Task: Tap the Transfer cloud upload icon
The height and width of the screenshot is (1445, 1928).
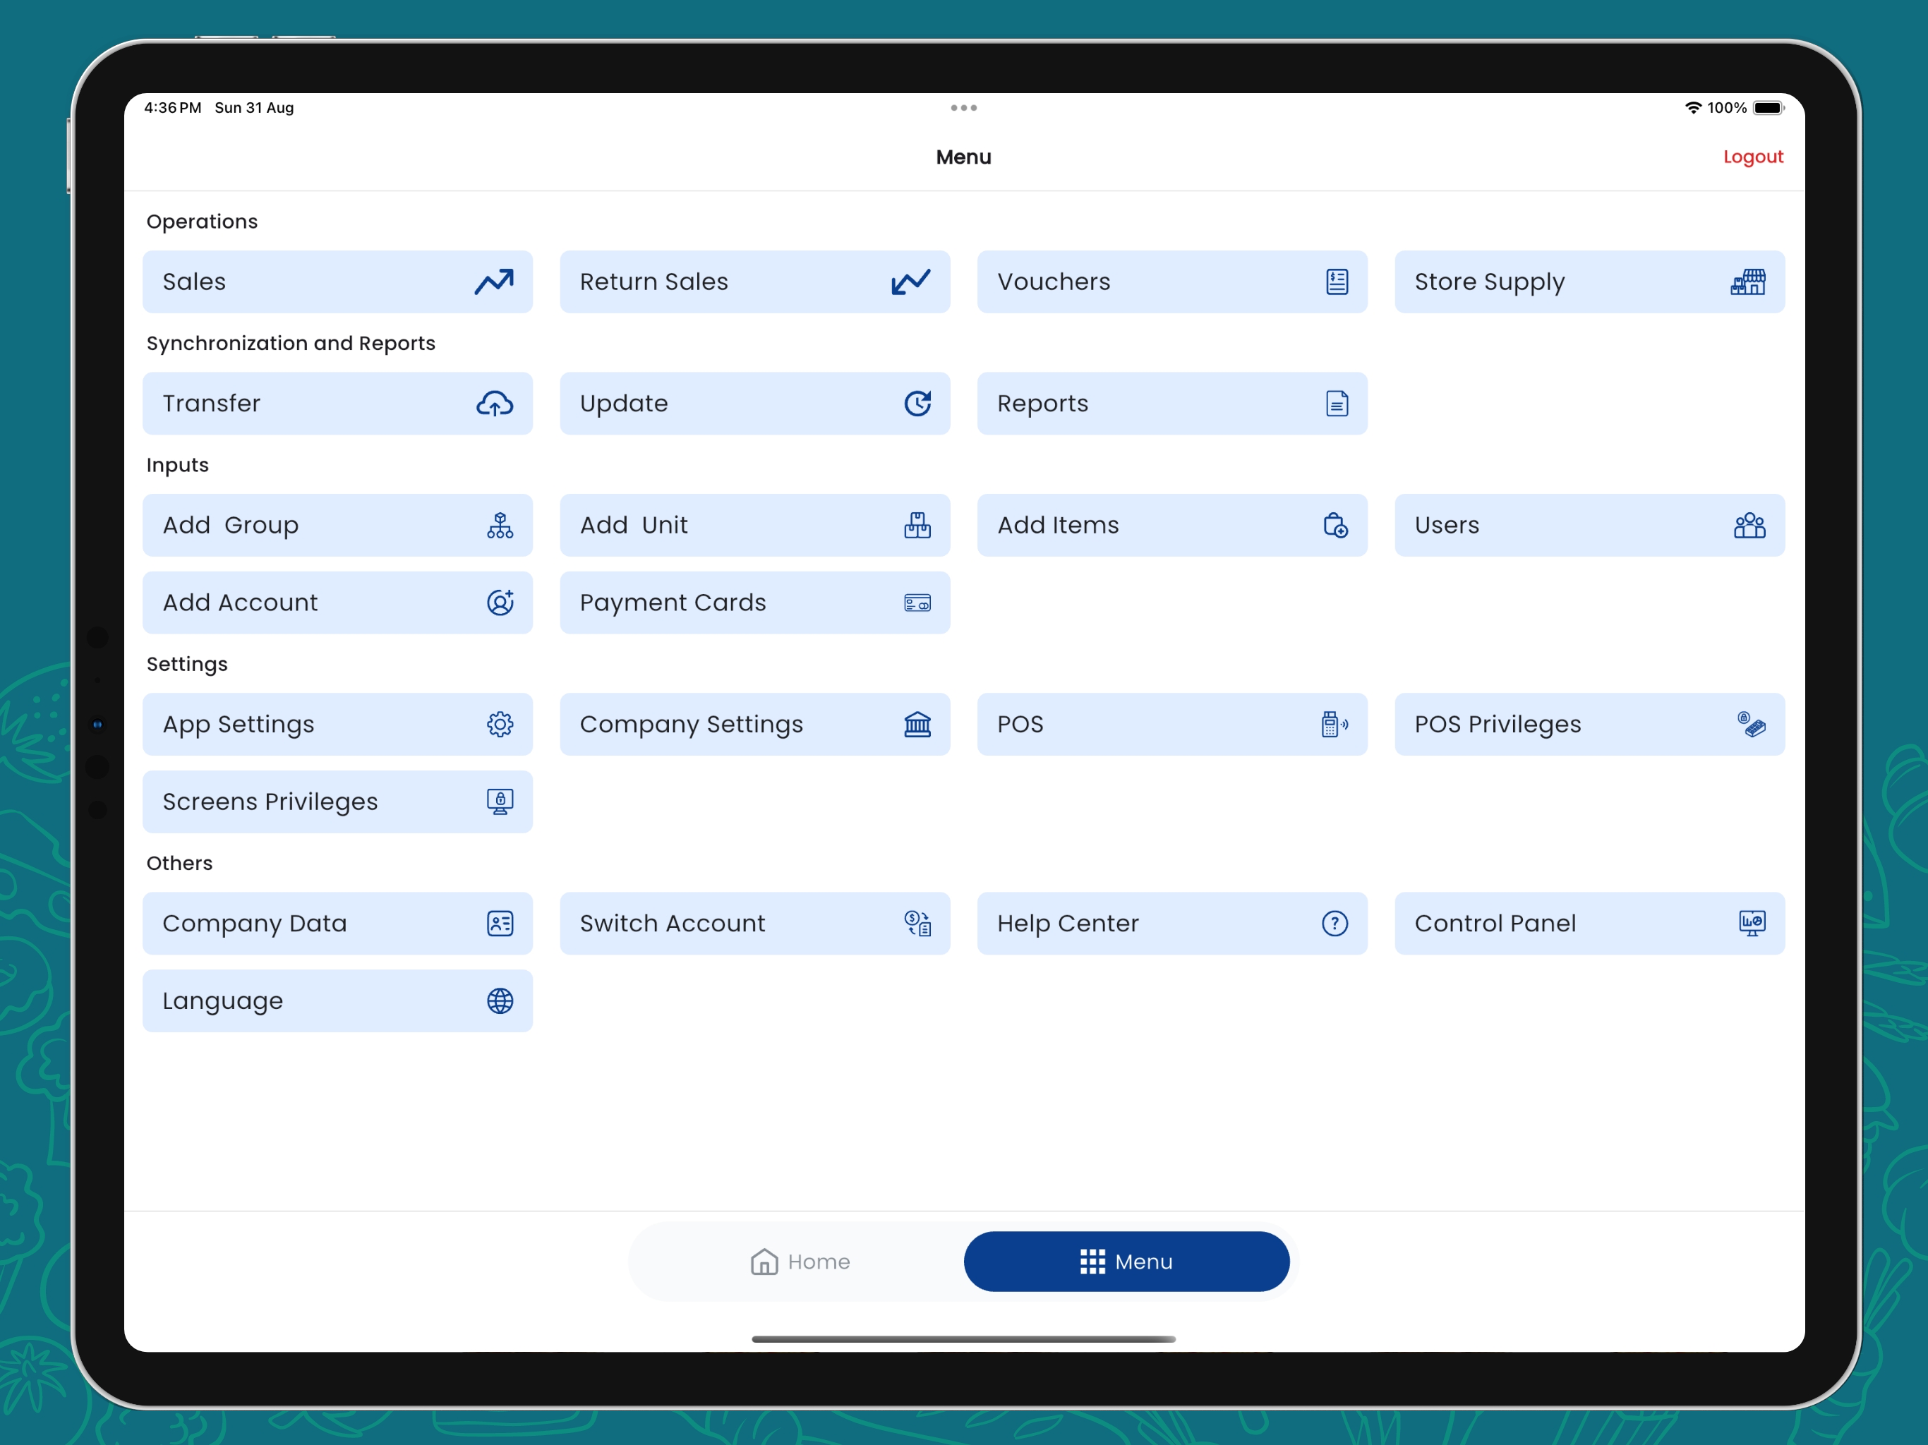Action: click(494, 404)
